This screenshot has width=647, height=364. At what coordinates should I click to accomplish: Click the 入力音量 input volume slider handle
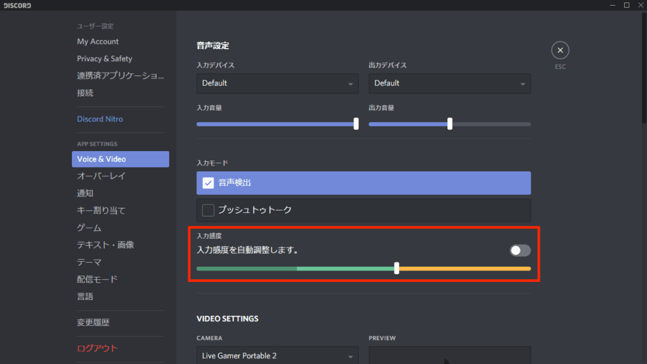tap(356, 124)
